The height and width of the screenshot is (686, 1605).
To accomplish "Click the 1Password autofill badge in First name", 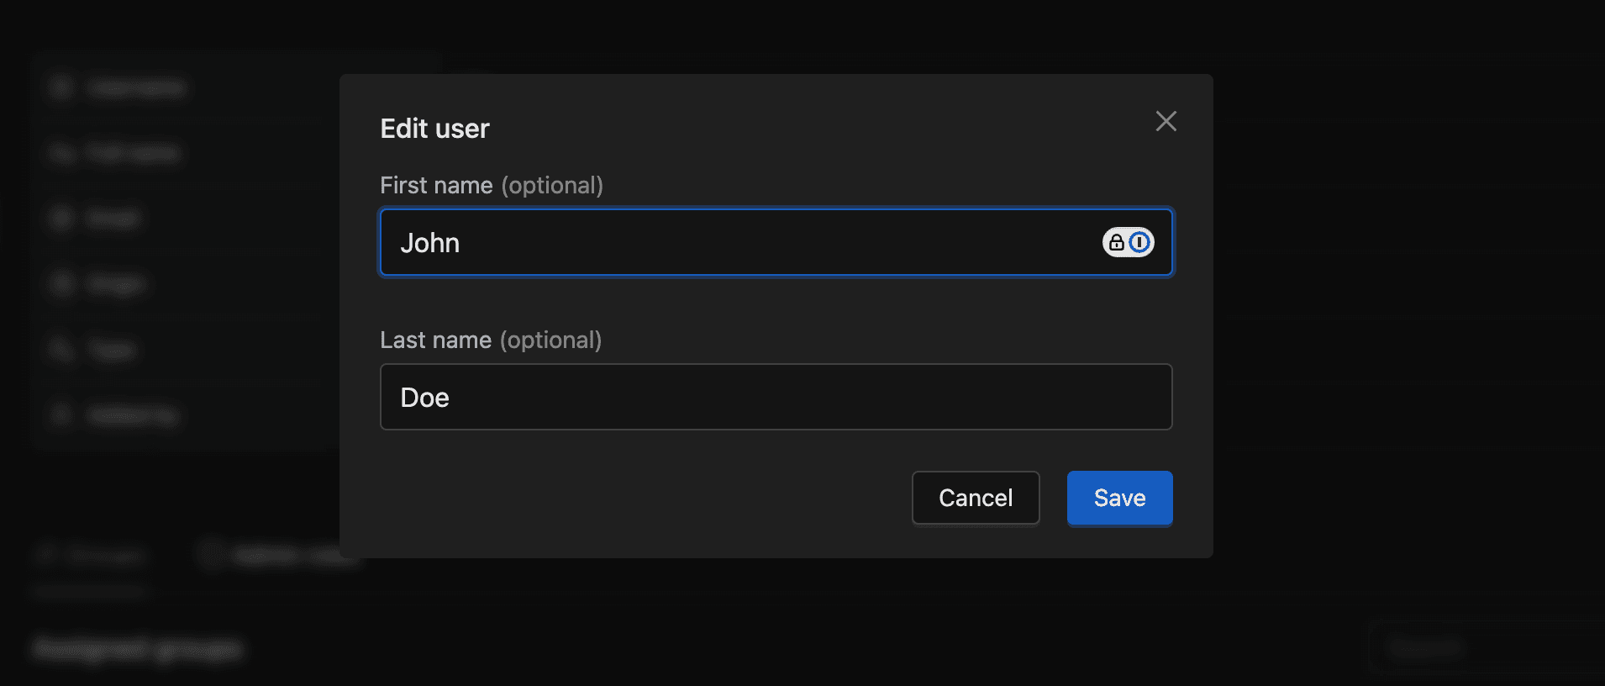I will [1128, 242].
